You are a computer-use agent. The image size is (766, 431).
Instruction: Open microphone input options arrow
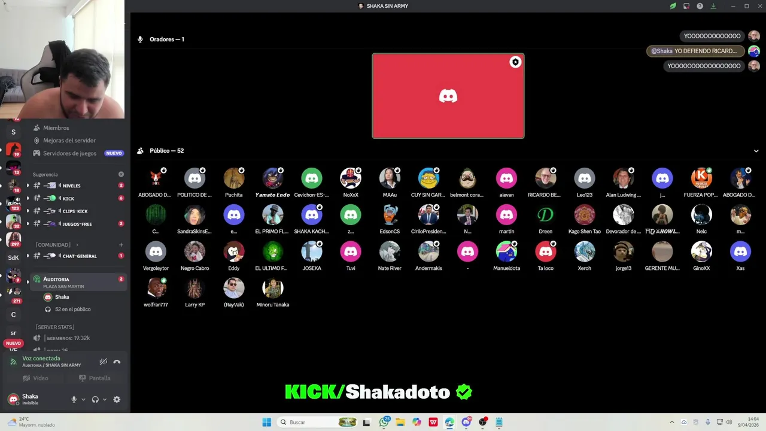click(83, 399)
